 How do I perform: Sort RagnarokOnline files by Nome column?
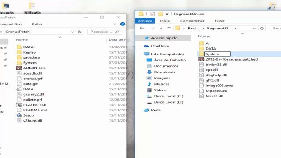[x=204, y=36]
